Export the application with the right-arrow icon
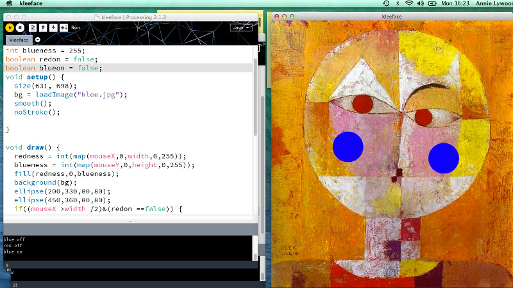 click(63, 28)
